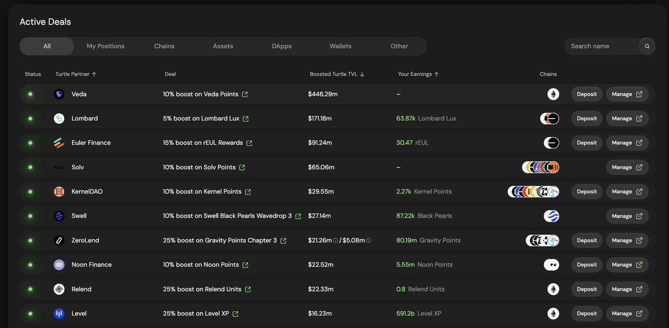Click the green search icon button

click(647, 46)
